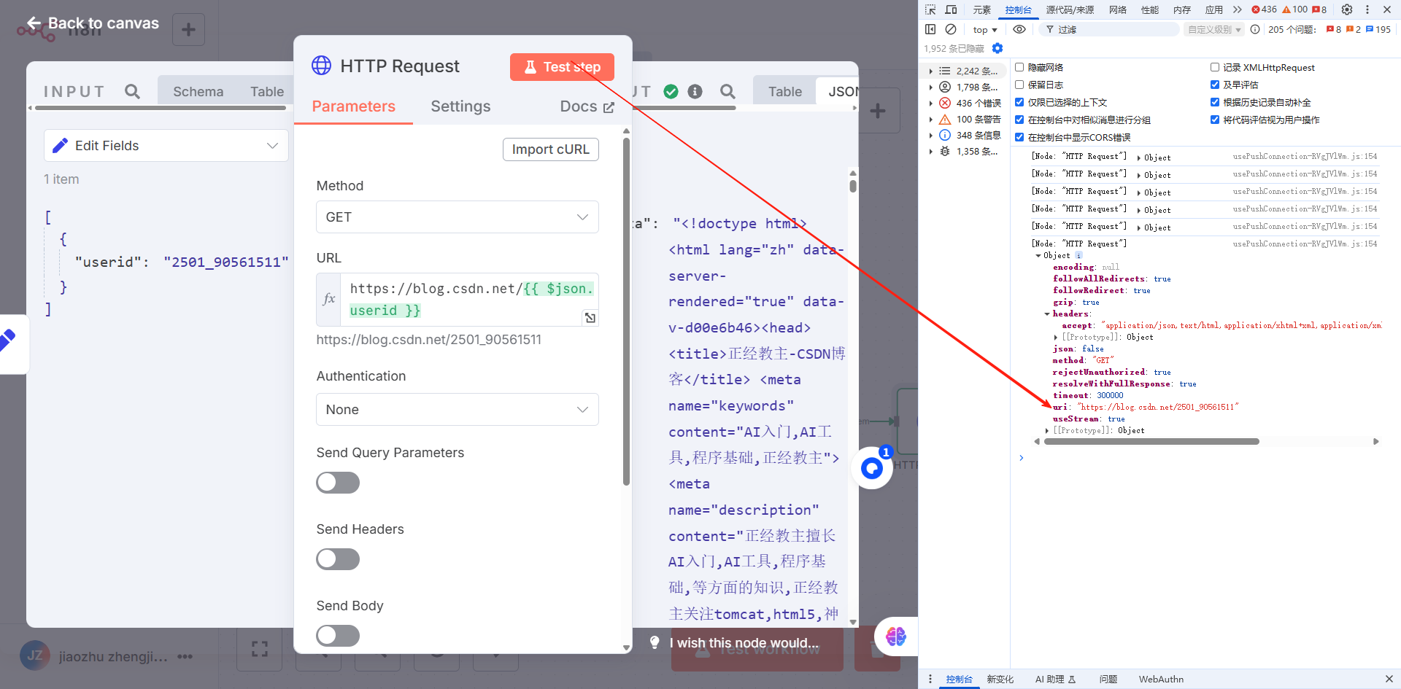Click the OUTPUT panel search icon
The width and height of the screenshot is (1401, 689).
727,91
